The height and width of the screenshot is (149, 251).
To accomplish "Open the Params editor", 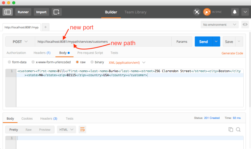I will [x=182, y=42].
